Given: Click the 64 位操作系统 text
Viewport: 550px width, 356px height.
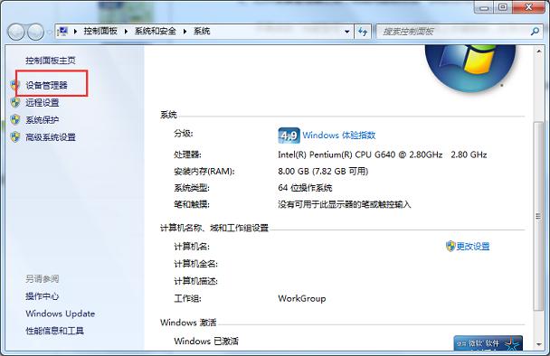Looking at the screenshot, I should pyautogui.click(x=305, y=188).
